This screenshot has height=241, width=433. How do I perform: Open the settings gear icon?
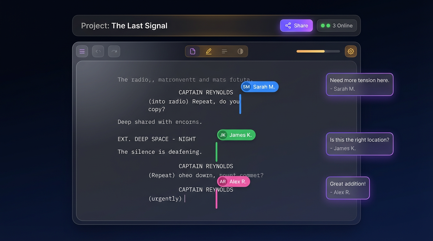[x=351, y=51]
